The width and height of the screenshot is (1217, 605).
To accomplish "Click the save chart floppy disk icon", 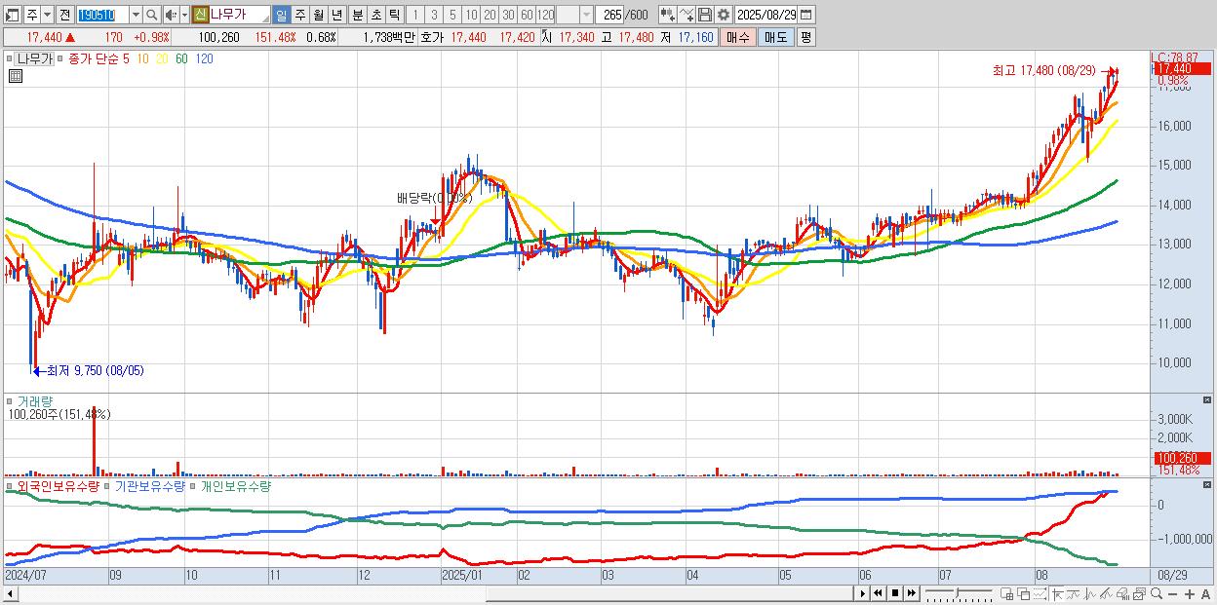I will tap(705, 15).
